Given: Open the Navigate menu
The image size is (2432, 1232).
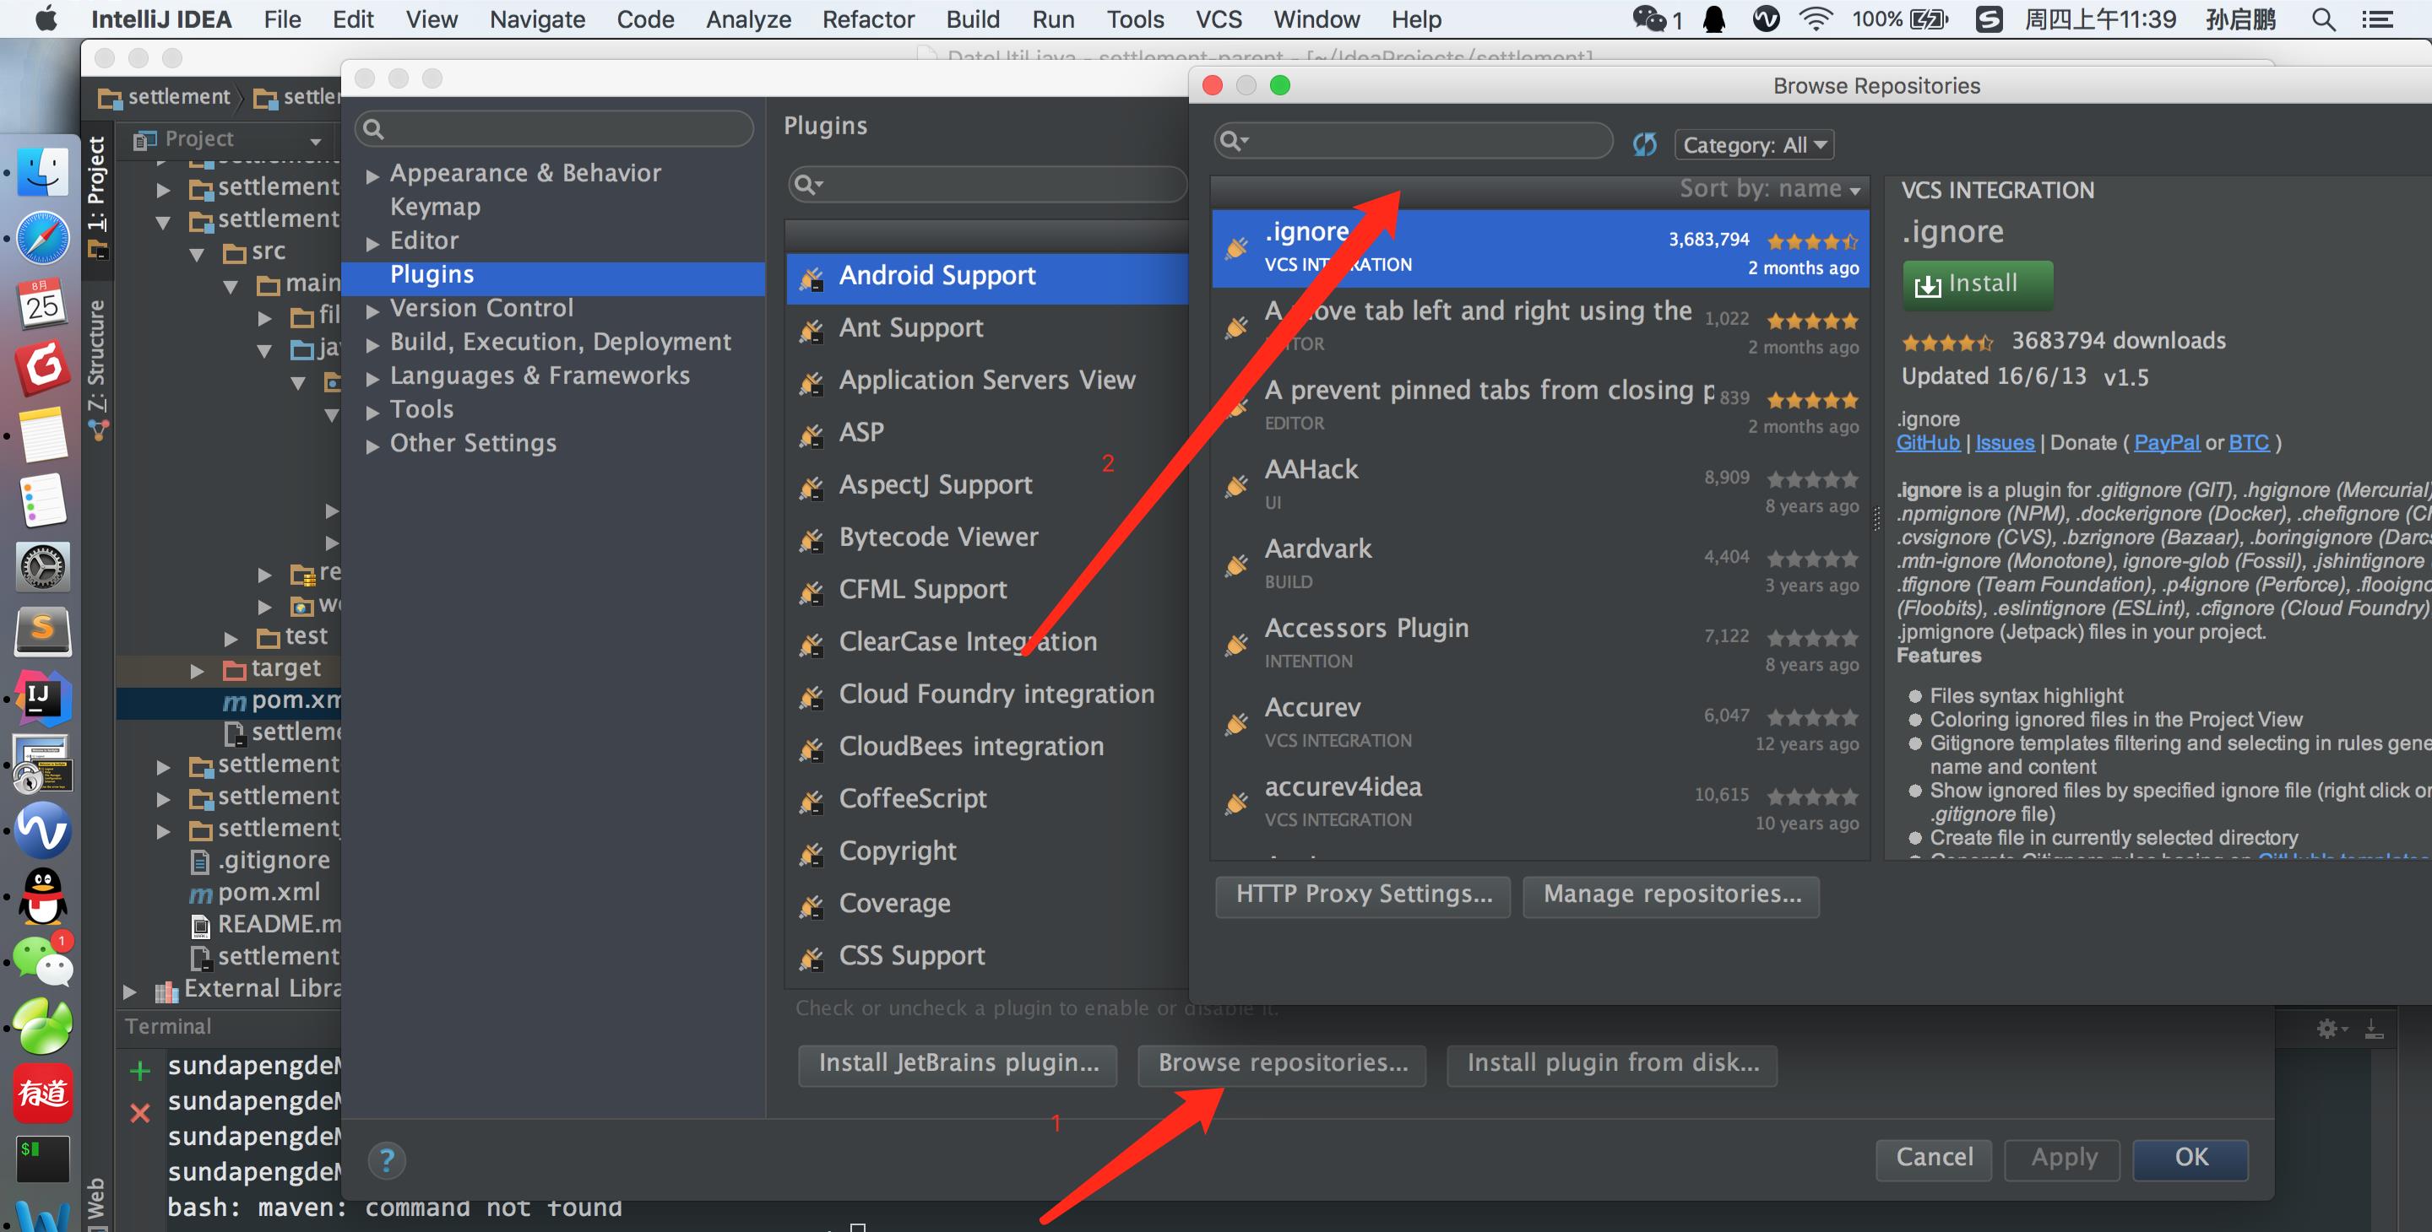Looking at the screenshot, I should pos(536,19).
